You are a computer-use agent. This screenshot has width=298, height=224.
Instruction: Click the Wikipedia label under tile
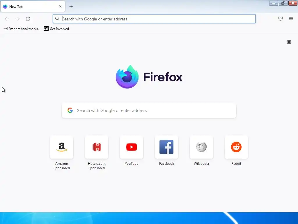[x=201, y=164]
